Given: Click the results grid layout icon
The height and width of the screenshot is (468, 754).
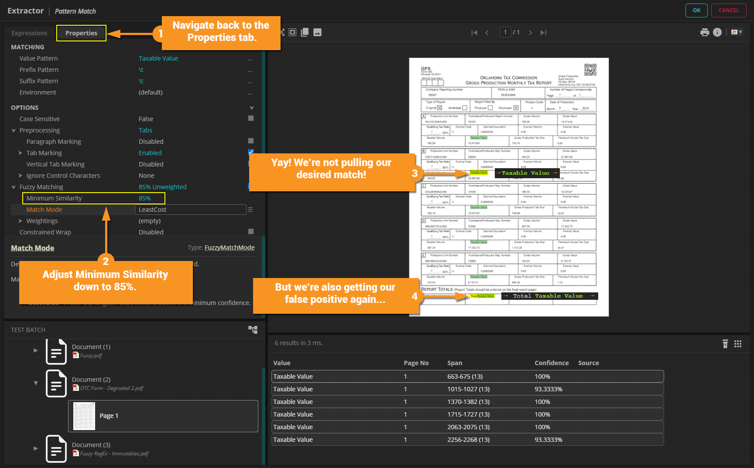Looking at the screenshot, I should (x=738, y=344).
